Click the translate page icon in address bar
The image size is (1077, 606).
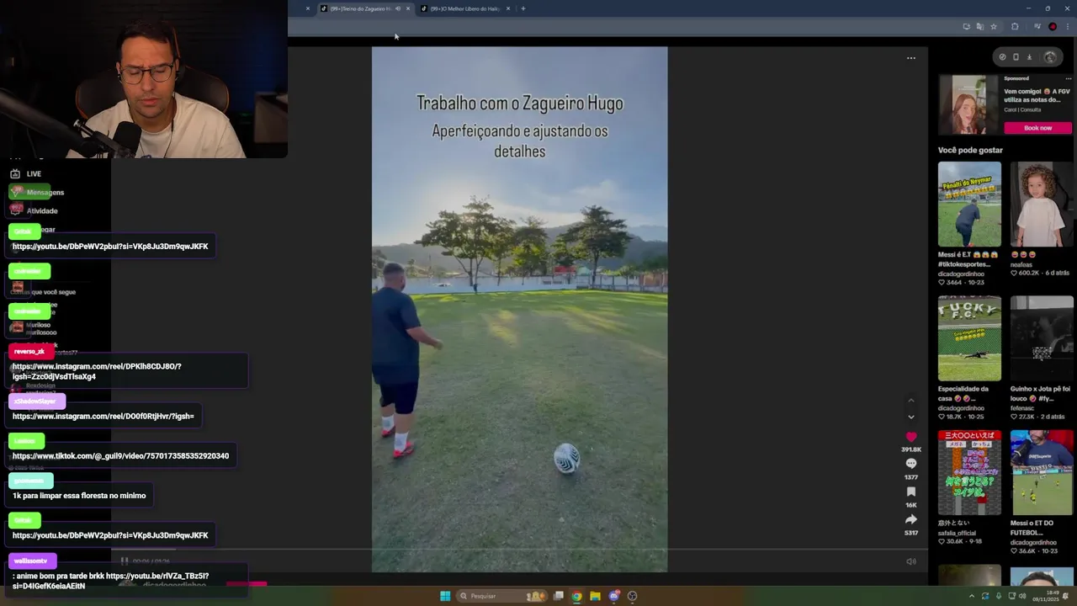[979, 27]
